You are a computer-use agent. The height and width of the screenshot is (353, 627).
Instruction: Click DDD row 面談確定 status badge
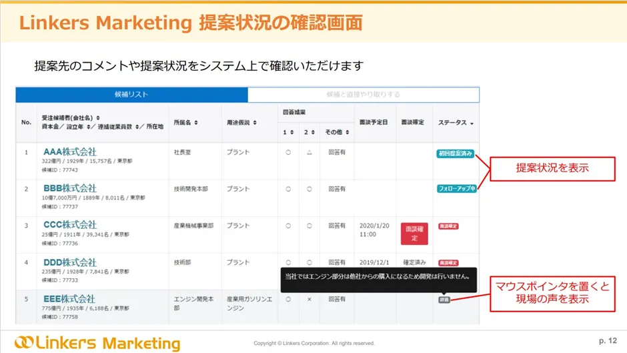(448, 263)
